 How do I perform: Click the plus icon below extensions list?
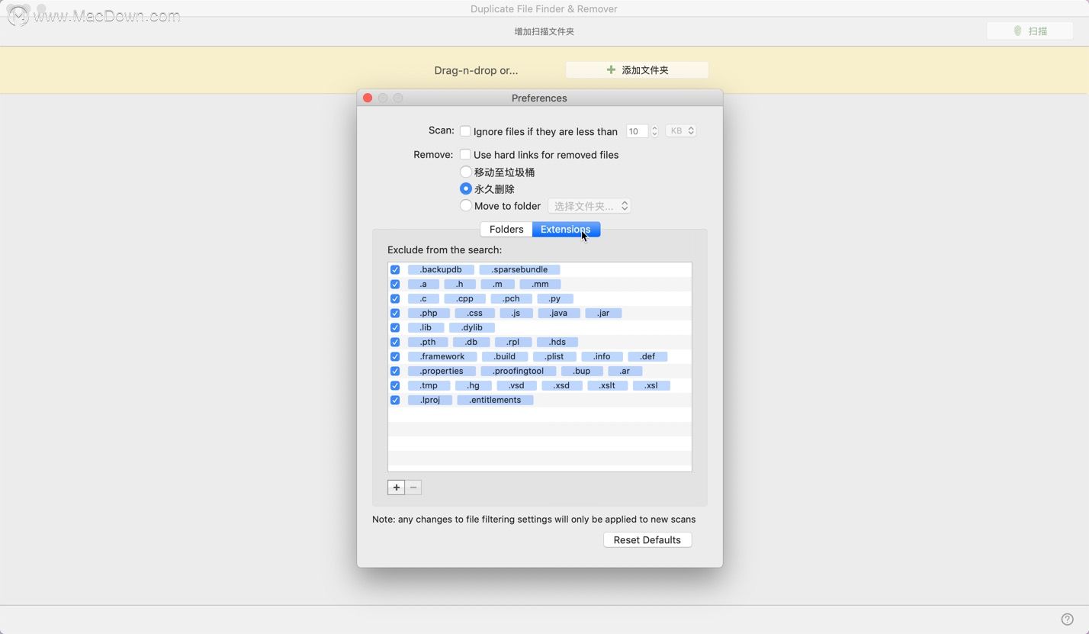point(396,488)
